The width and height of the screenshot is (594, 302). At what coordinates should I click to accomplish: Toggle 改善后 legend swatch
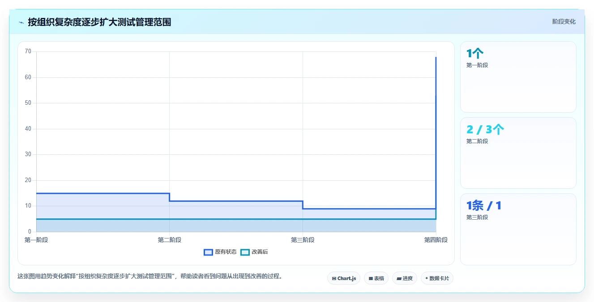245,252
